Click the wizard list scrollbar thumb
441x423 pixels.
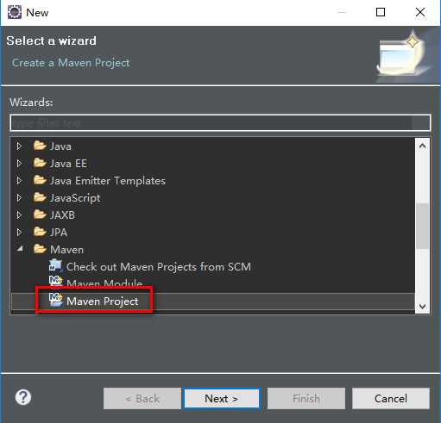(422, 226)
